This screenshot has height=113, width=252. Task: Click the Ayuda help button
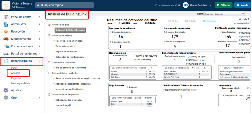tap(243, 5)
